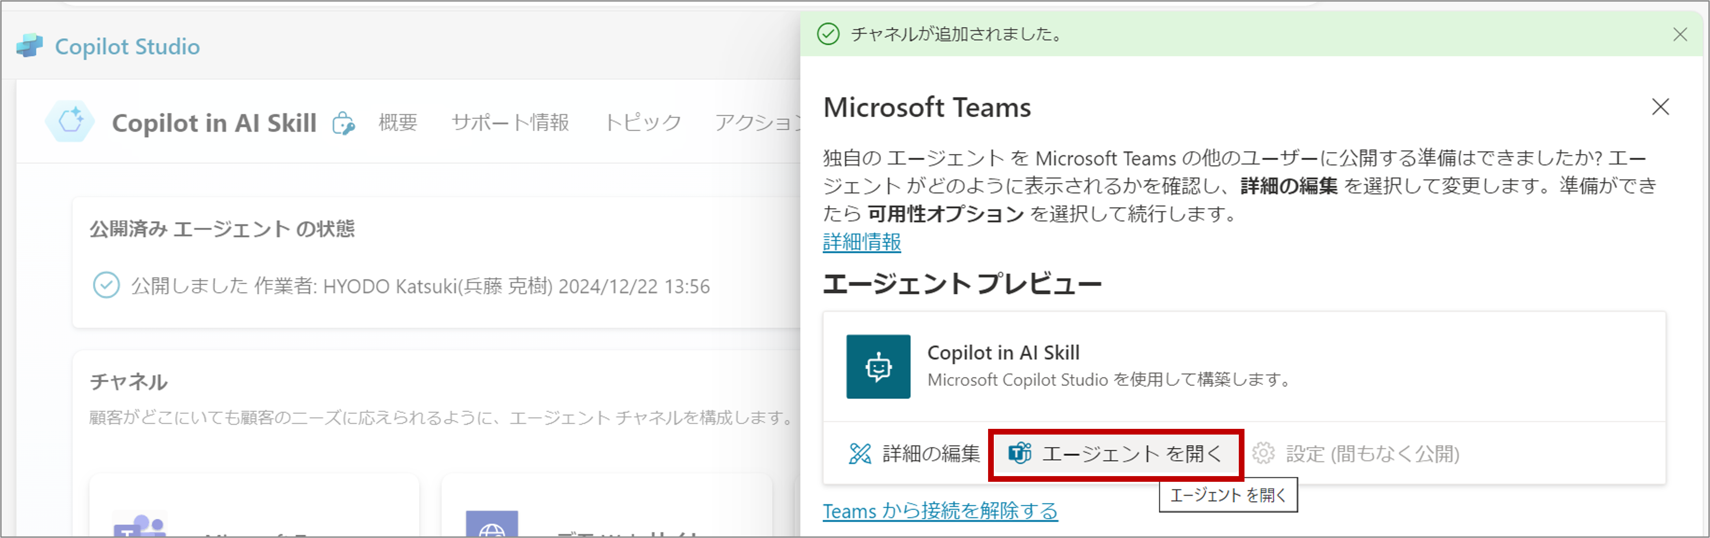The image size is (1710, 538).
Task: Click the Copilot in AI Skill preview title
Action: click(x=1002, y=352)
